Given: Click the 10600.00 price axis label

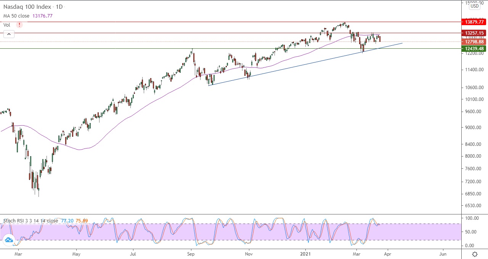Looking at the screenshot, I should tap(475, 87).
